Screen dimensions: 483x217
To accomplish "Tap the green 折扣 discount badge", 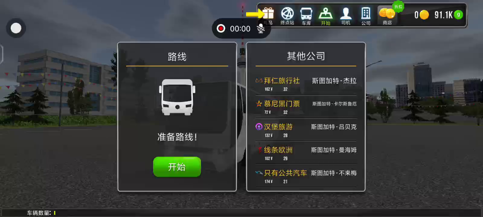I will pos(398,7).
